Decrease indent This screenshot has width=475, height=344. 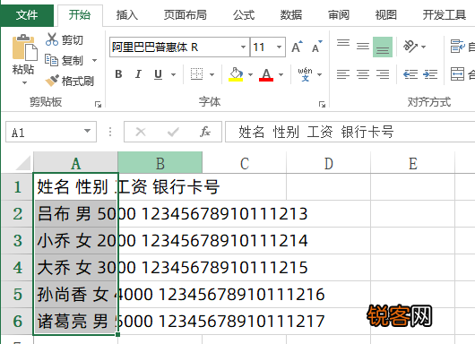coord(410,74)
